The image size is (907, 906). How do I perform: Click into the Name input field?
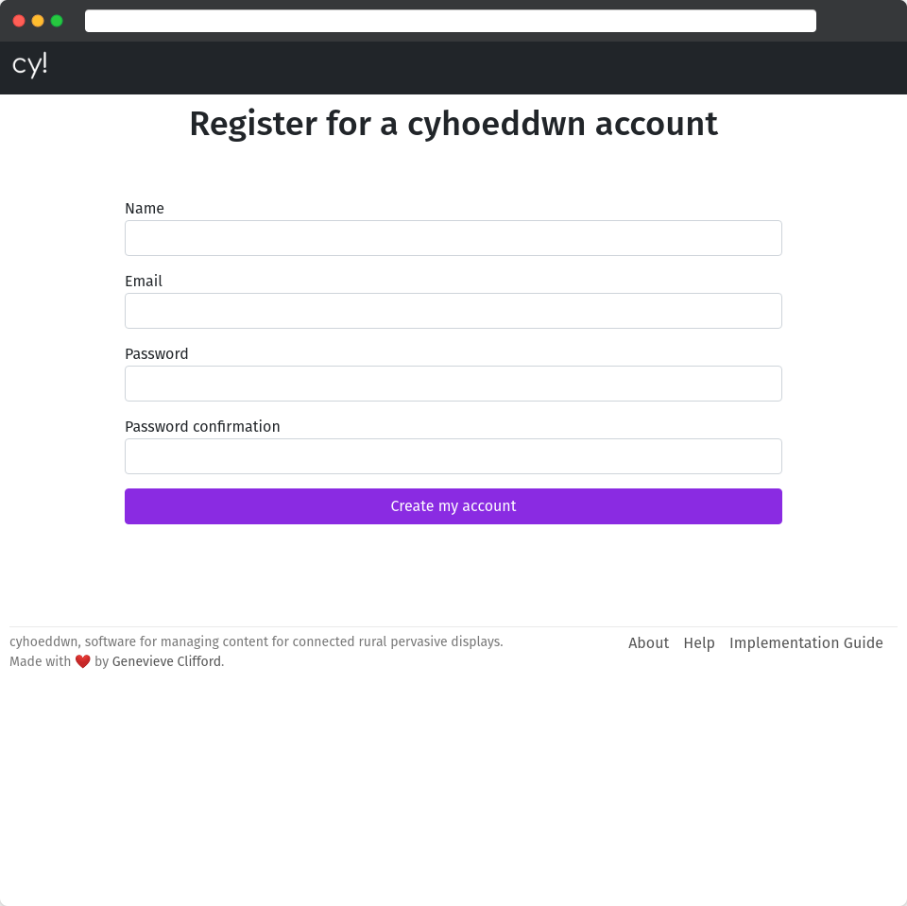pyautogui.click(x=453, y=238)
